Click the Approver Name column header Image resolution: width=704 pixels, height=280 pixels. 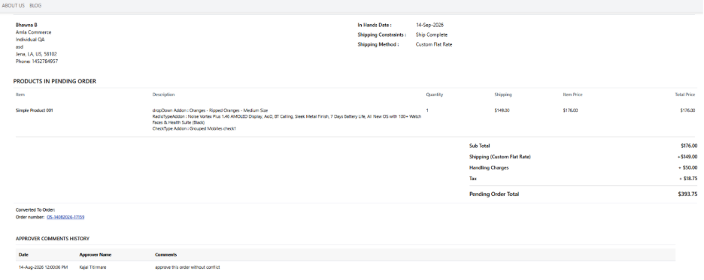coord(96,254)
